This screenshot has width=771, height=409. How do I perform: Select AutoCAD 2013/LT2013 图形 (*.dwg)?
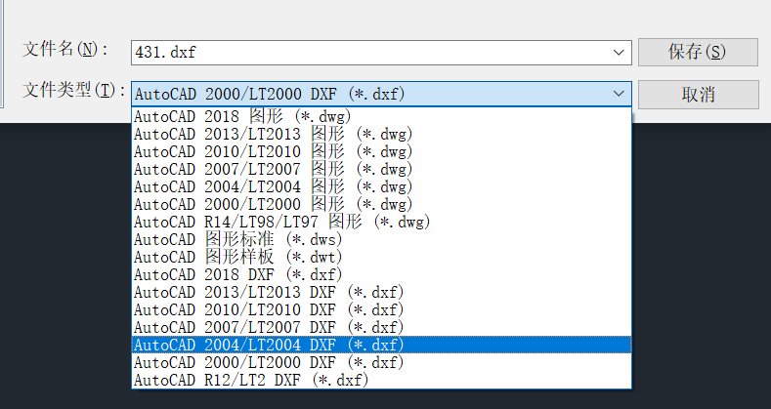tap(381, 134)
